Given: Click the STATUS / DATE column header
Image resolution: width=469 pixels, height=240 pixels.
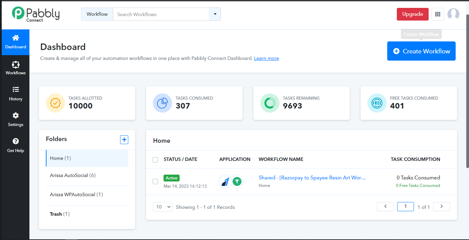Looking at the screenshot, I should pos(180,159).
